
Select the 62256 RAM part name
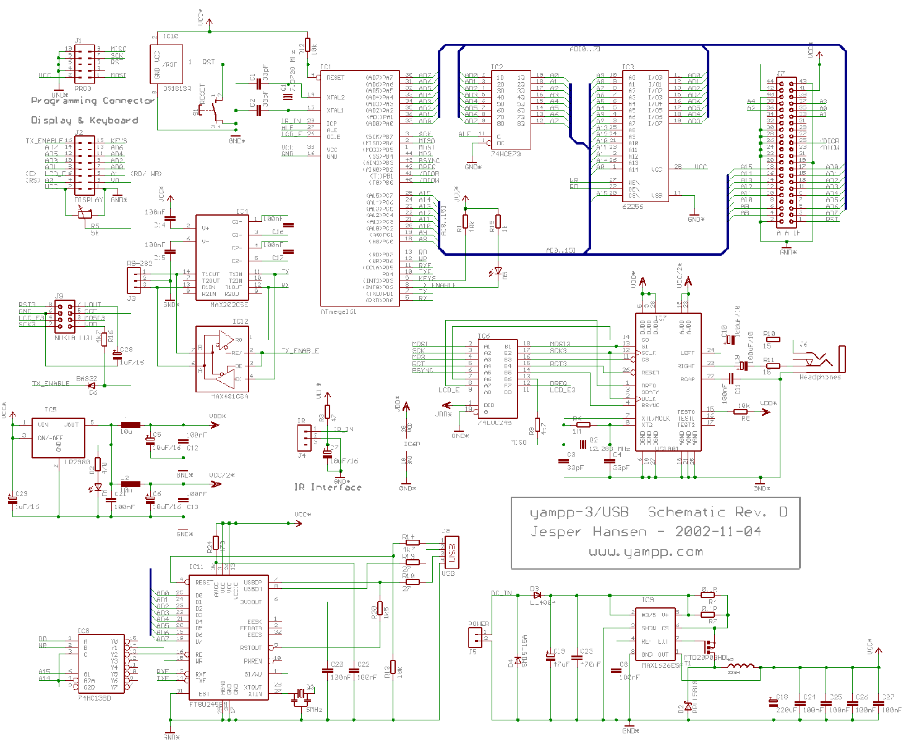(633, 206)
